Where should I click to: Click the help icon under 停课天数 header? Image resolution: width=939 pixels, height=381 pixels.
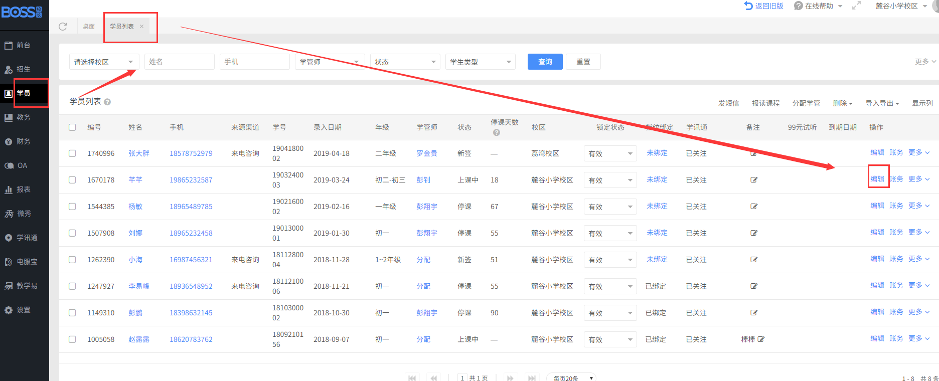click(497, 132)
